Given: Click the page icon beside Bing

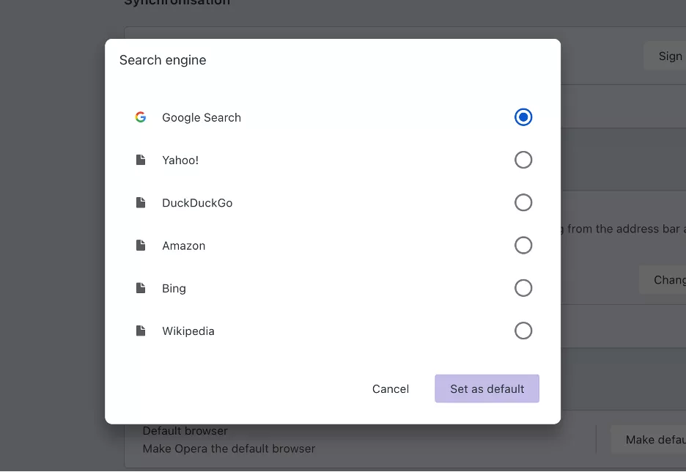Looking at the screenshot, I should click(141, 288).
